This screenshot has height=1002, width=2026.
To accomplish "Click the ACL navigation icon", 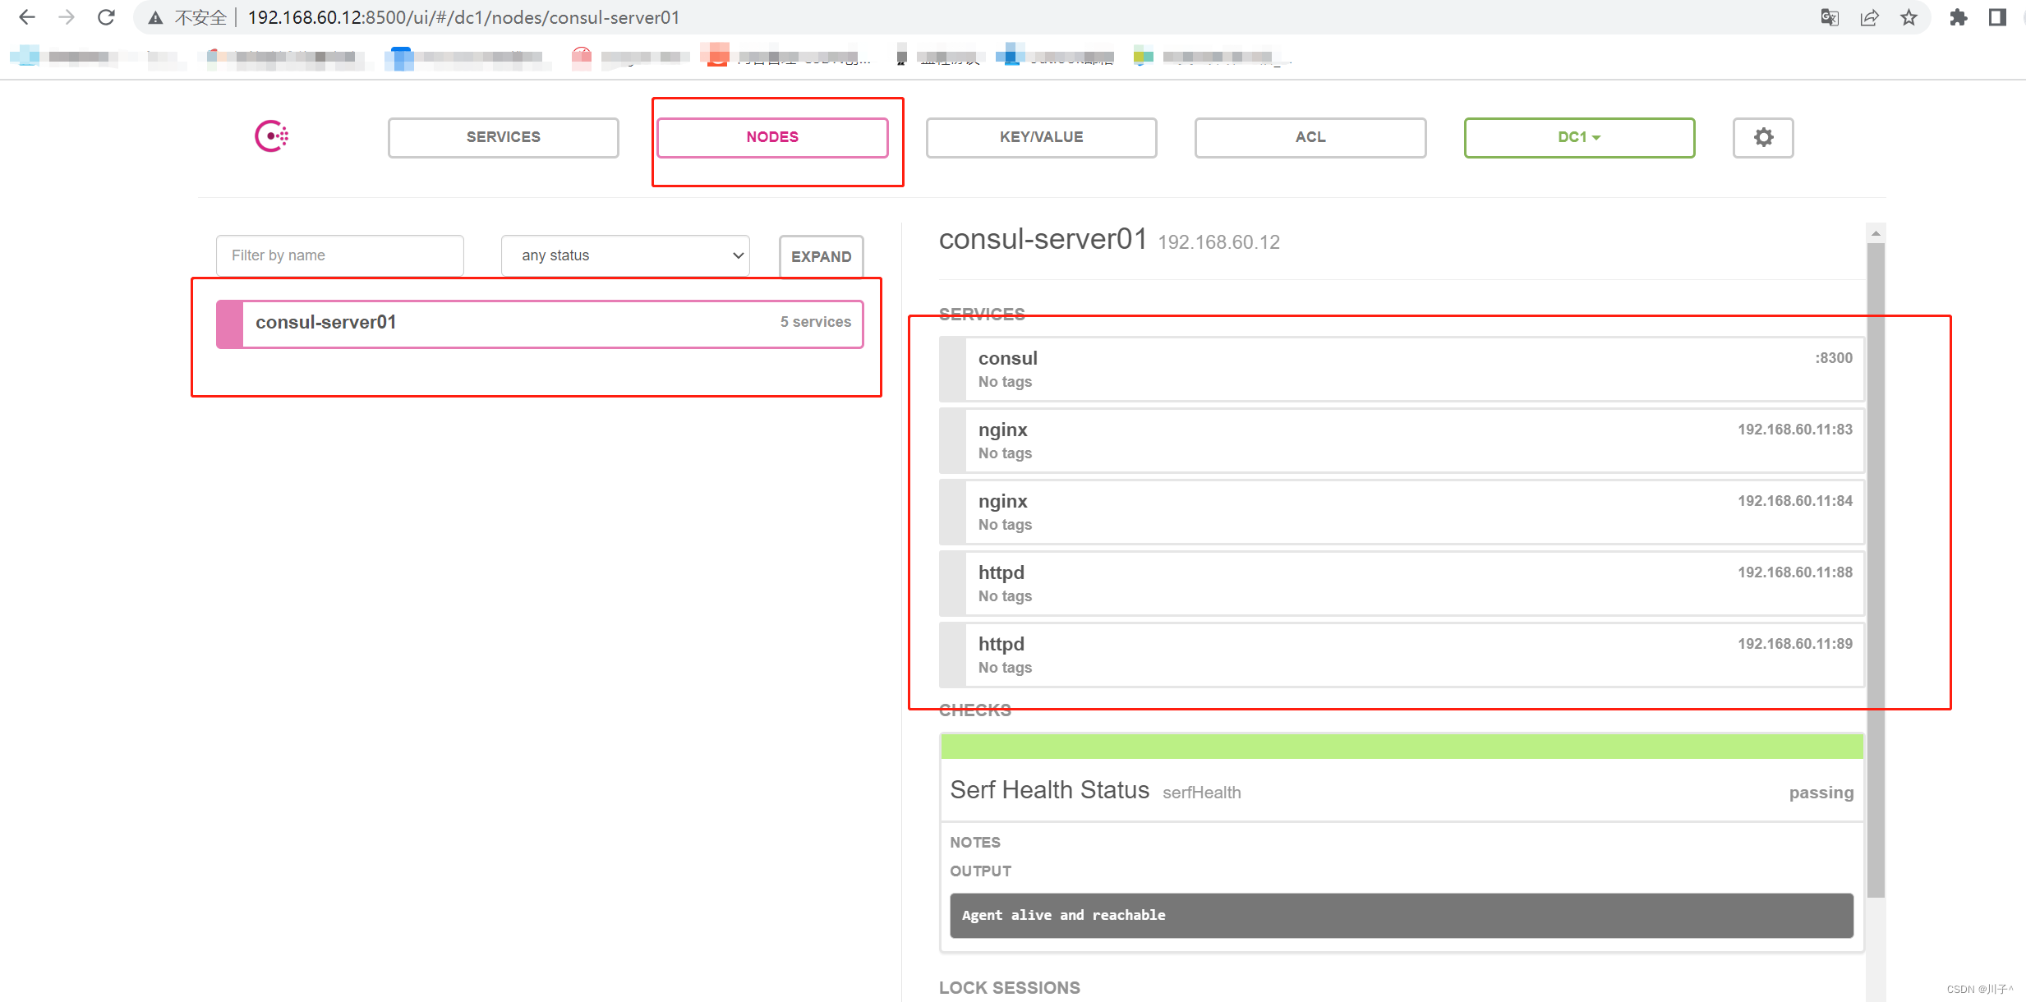I will click(1308, 136).
